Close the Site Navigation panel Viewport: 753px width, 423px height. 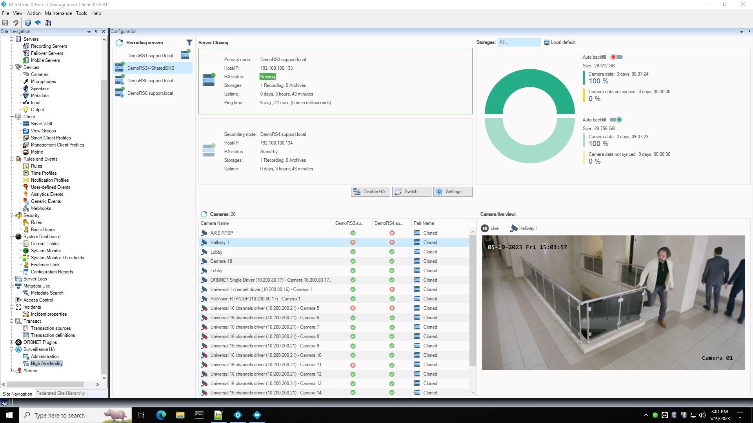pos(104,31)
